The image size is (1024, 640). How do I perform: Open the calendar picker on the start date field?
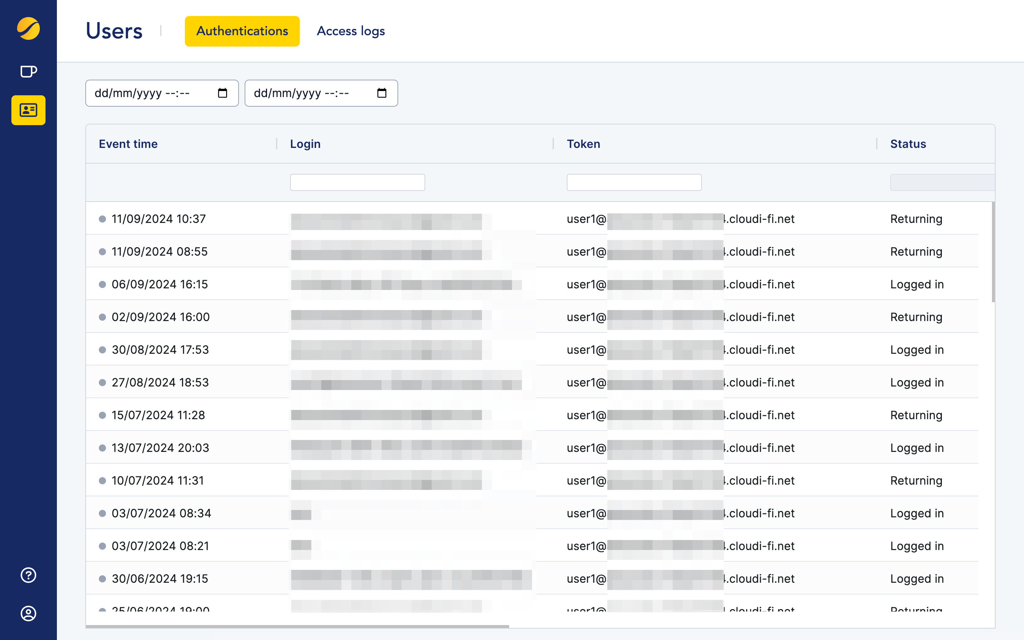coord(223,93)
